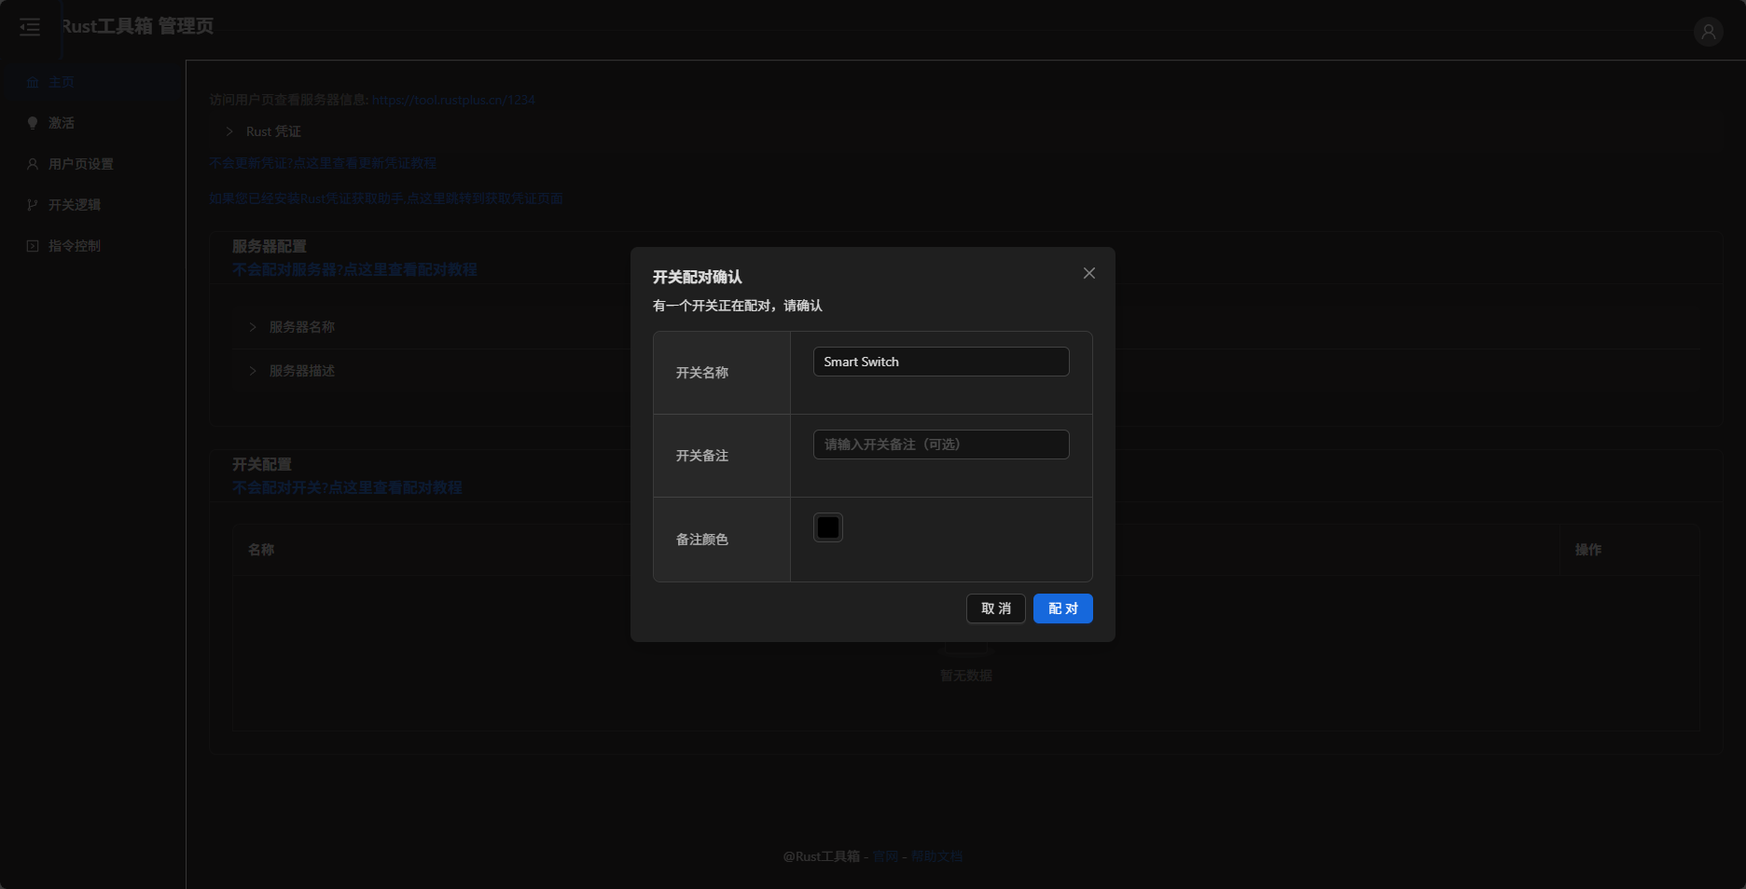Click the Rust工具箱 管理页 title
This screenshot has width=1746, height=889.
137,26
